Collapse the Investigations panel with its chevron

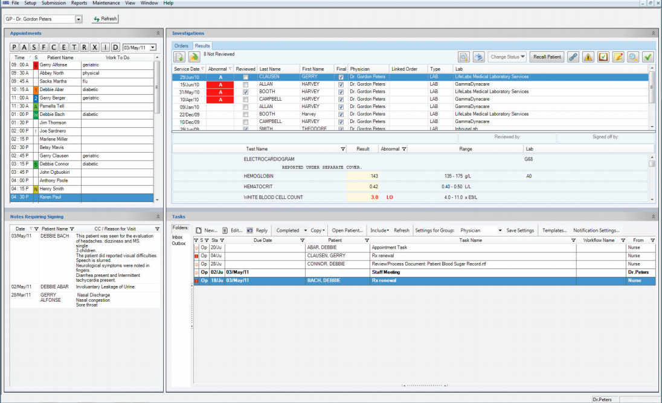653,33
